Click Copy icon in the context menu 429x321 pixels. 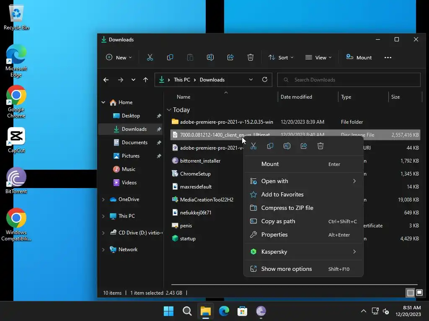tap(270, 146)
